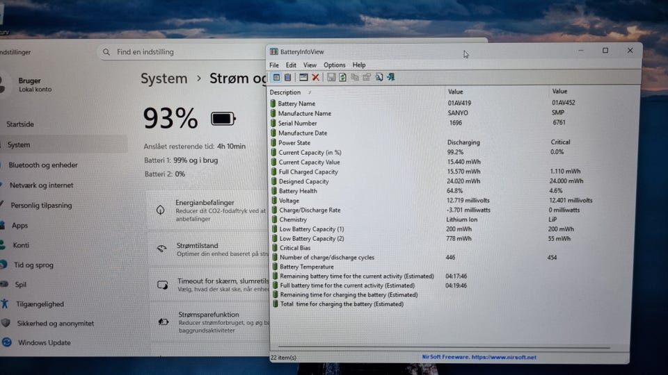Click the Save floppy-disk toolbar icon
This screenshot has width=668, height=375.
coord(331,77)
